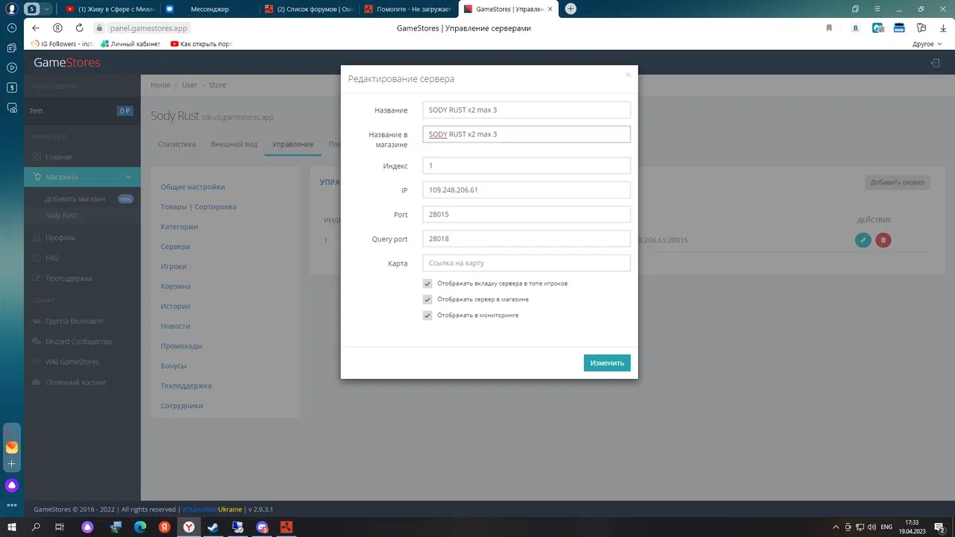Viewport: 955px width, 537px height.
Task: Click the IP input field
Action: (x=526, y=190)
